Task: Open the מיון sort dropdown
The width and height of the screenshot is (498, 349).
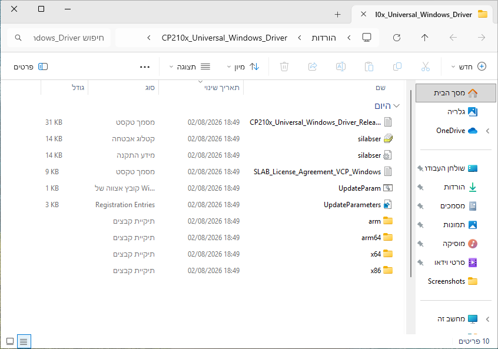Action: pos(243,67)
